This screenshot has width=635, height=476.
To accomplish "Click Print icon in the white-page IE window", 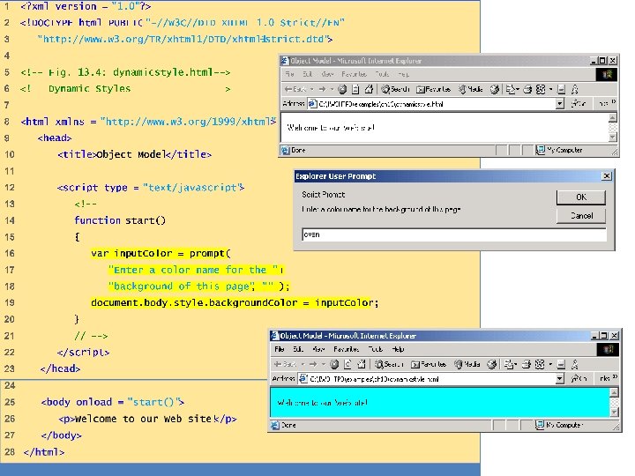I will click(527, 89).
